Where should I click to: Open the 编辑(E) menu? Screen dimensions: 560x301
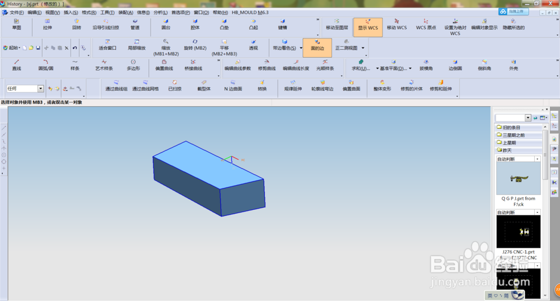[34, 12]
